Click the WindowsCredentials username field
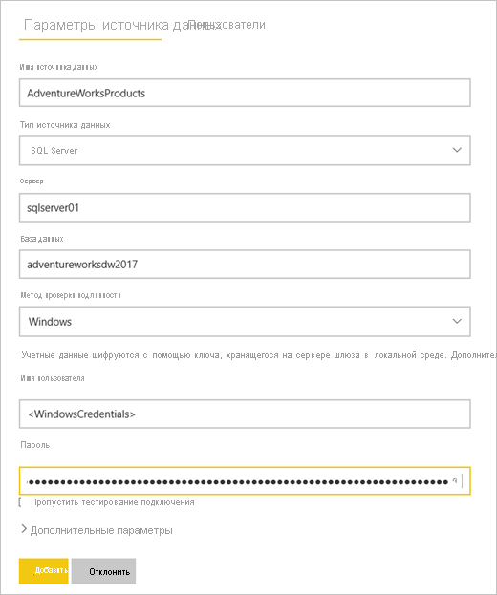Viewport: 497px width, 595px height. pos(245,414)
